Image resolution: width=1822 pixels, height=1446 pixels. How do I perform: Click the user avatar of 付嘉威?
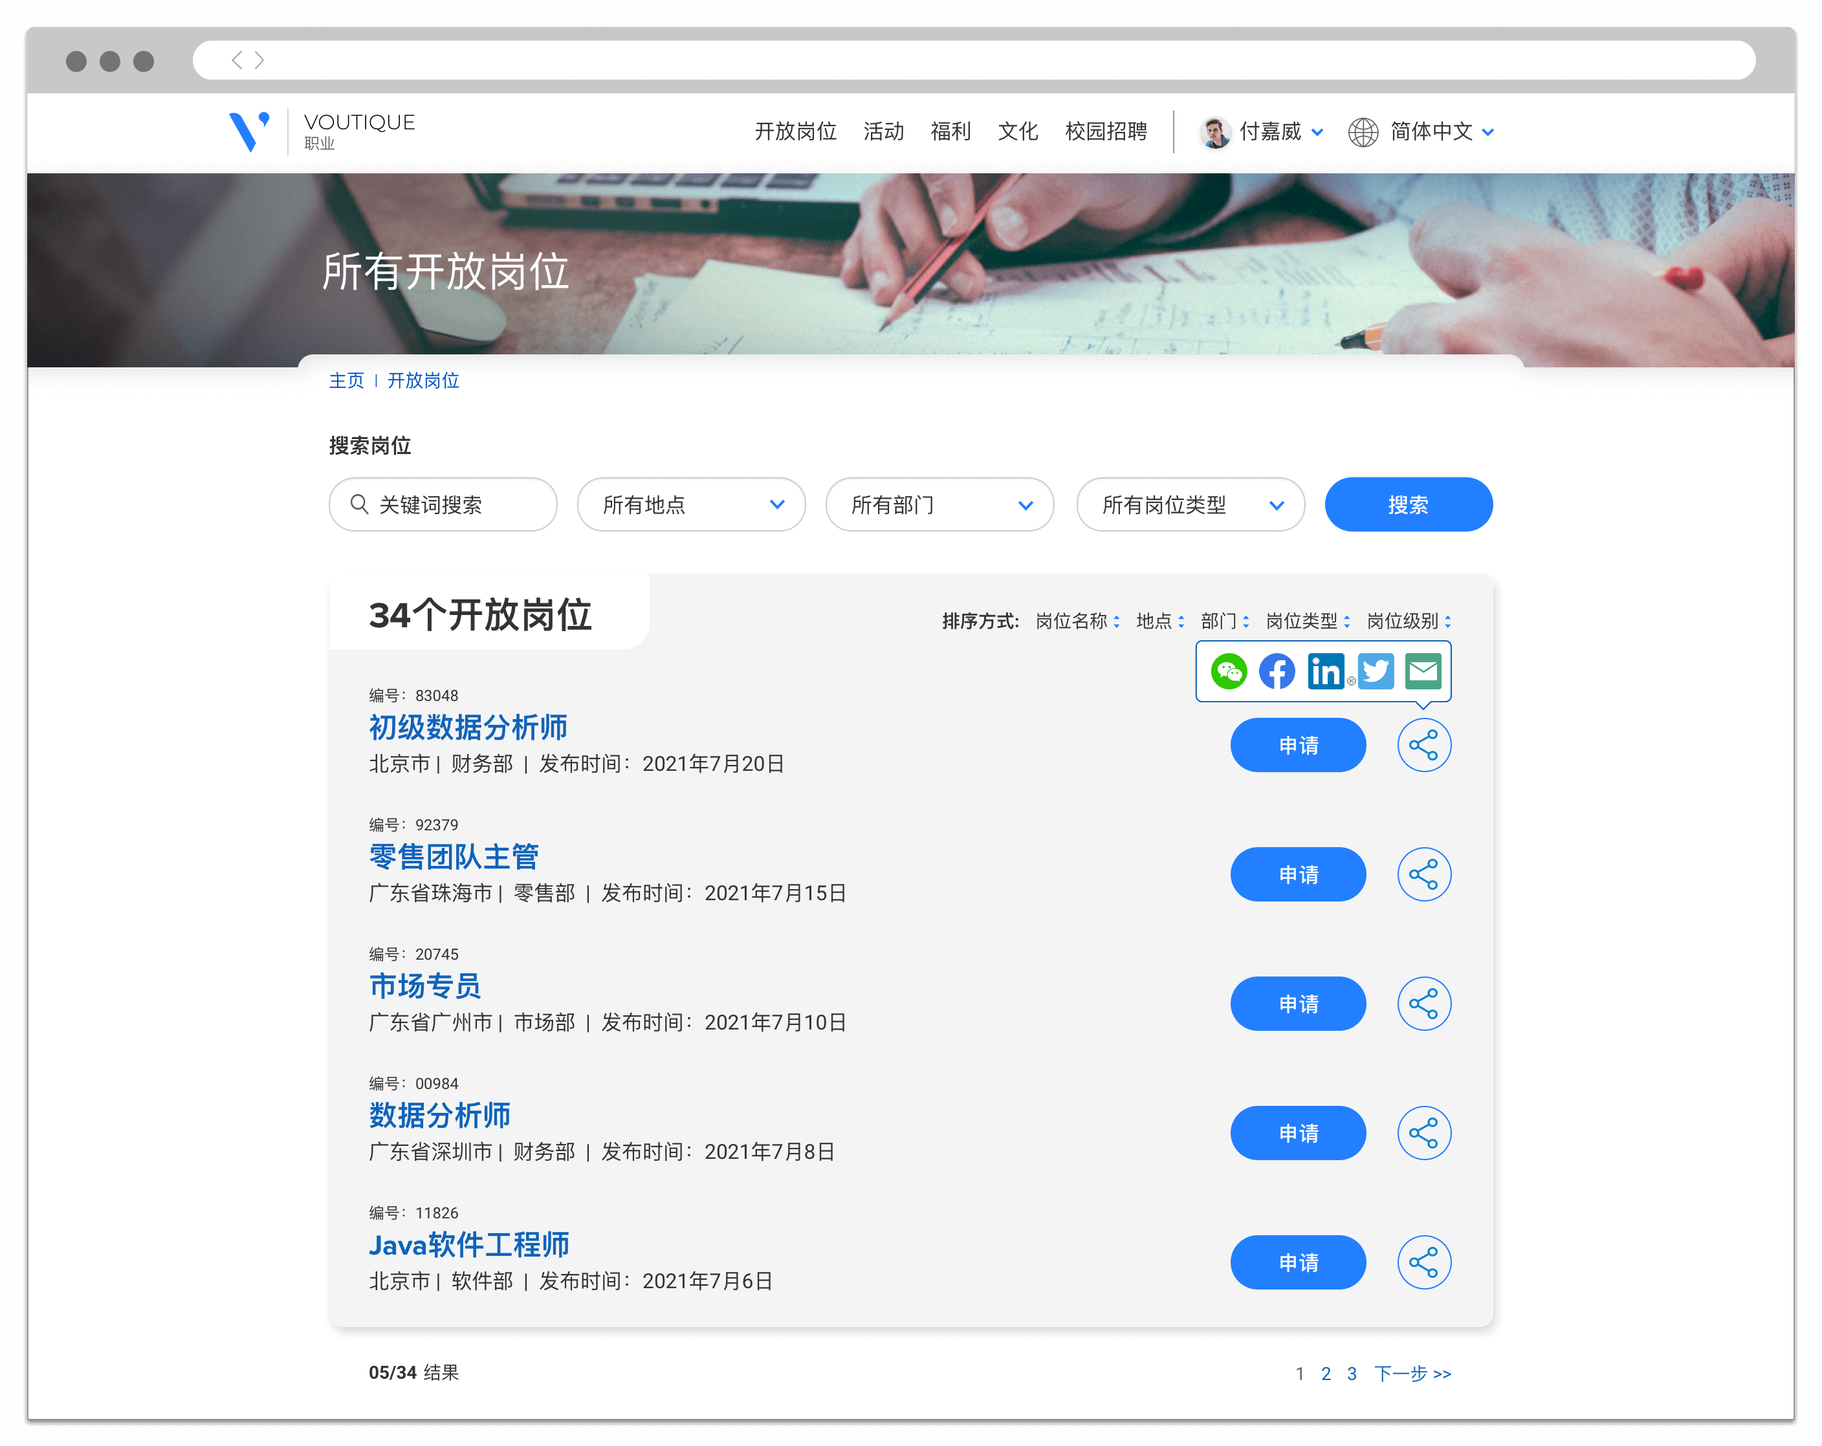click(1216, 132)
